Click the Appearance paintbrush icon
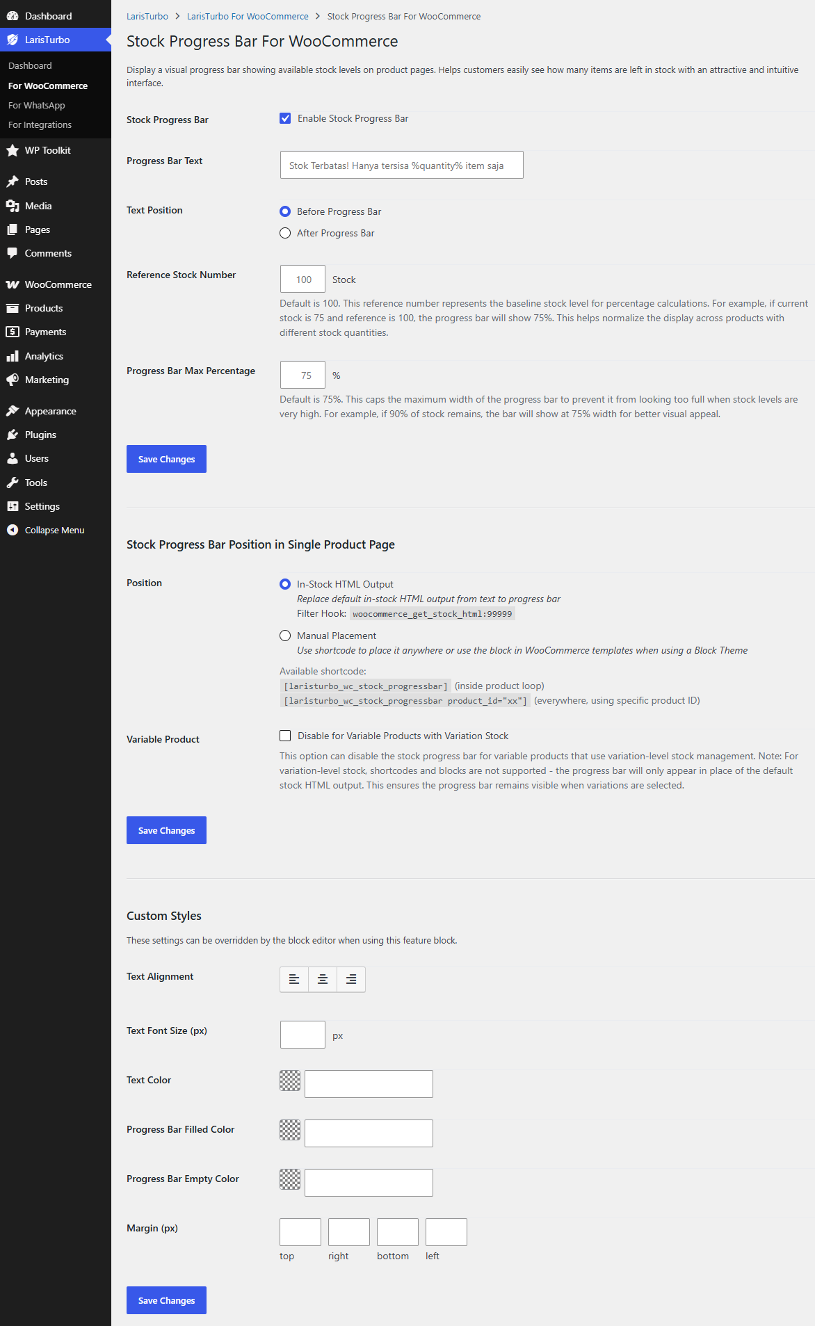 pyautogui.click(x=13, y=411)
